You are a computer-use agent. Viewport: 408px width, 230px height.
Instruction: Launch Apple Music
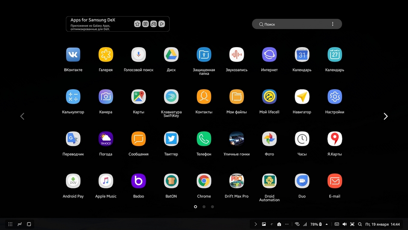[x=106, y=181]
